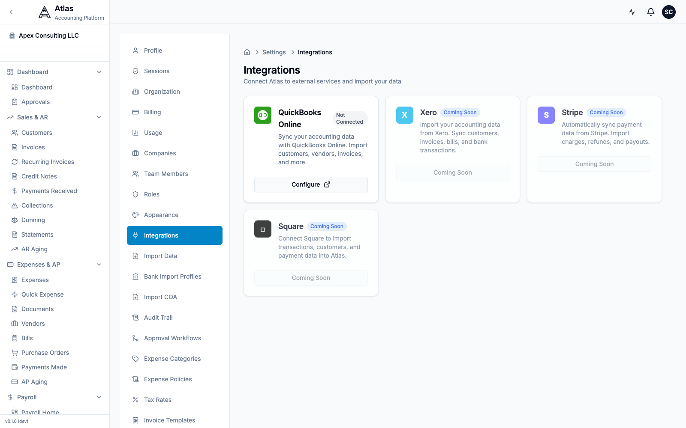Click the Recurring Invoices refresh icon
The width and height of the screenshot is (686, 428).
(x=15, y=162)
